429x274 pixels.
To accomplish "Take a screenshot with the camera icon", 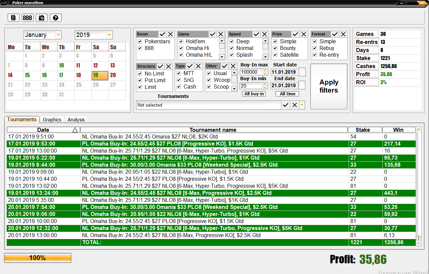I will [x=42, y=18].
